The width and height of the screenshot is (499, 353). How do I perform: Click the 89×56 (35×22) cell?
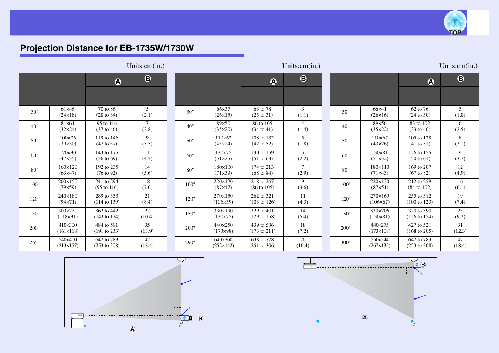(380, 127)
